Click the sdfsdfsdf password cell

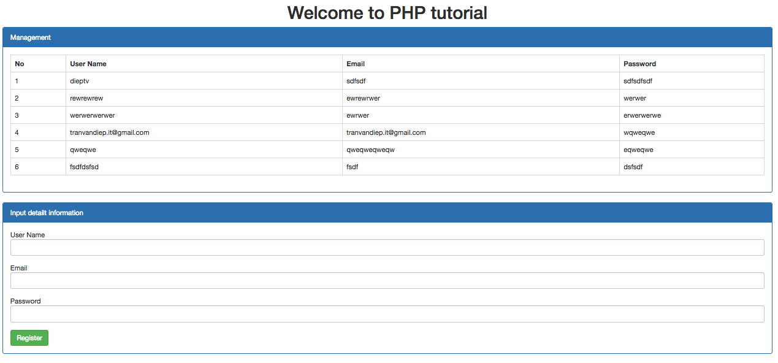pos(638,81)
